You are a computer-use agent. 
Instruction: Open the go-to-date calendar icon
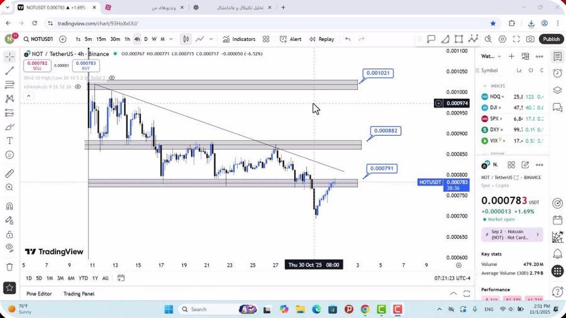[x=121, y=278]
